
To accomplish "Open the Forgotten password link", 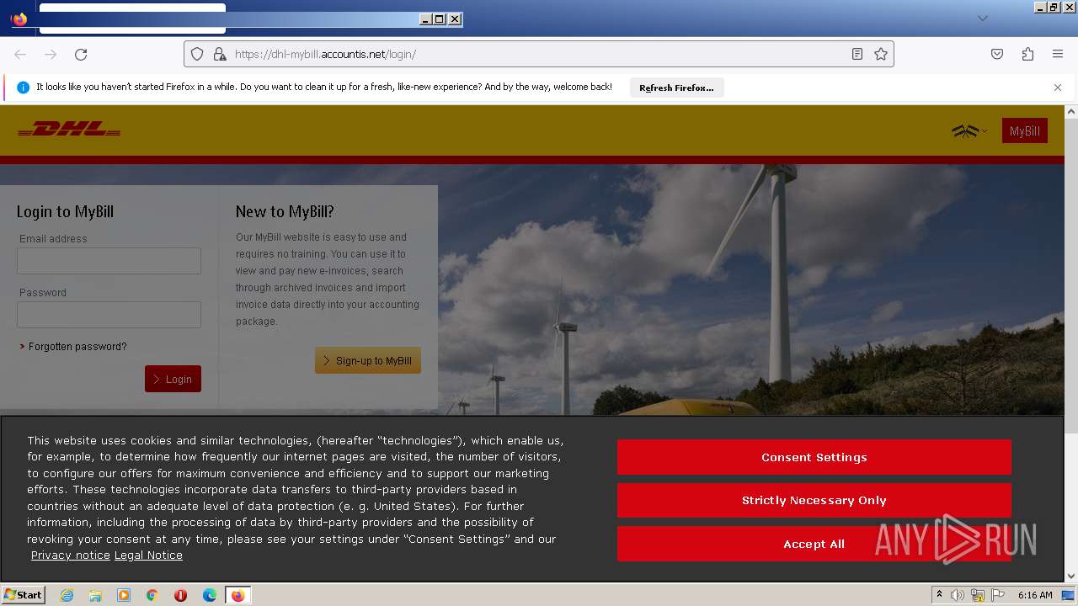I will point(77,347).
